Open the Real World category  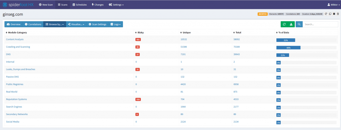coord(12,91)
